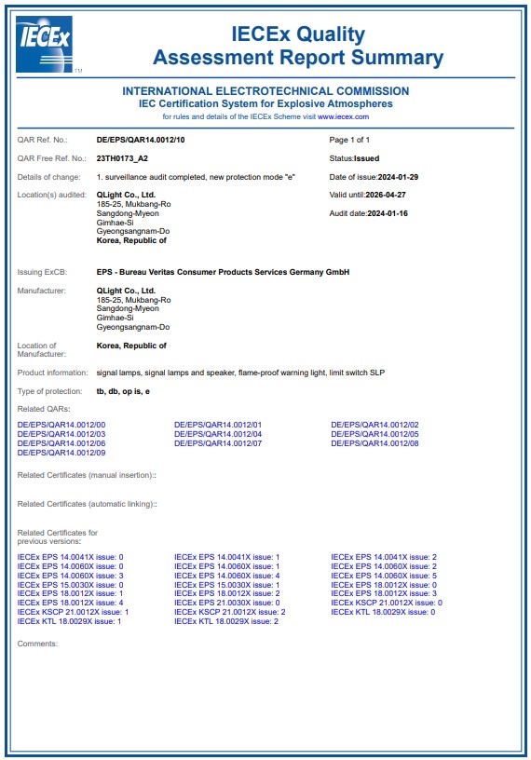This screenshot has width=531, height=760.
Task: Open certificate IECEx EPS 15.0030X issue: 1
Action: click(227, 585)
